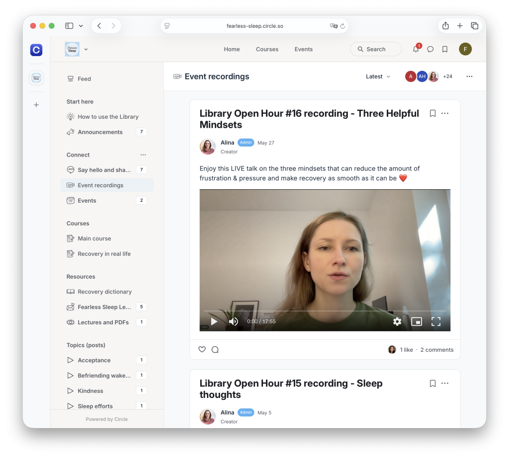Open Latest sort dropdown
Screen dimensions: 509x458
(378, 76)
